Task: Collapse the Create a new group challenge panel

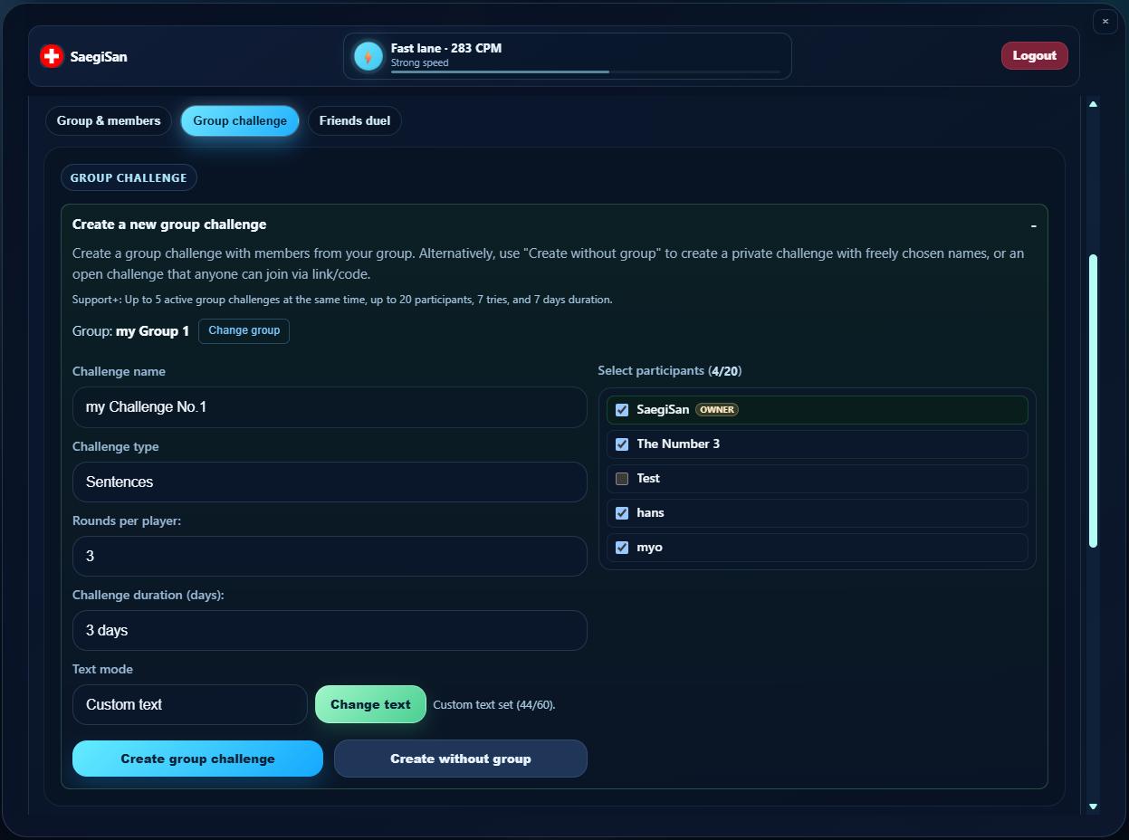Action: (x=1033, y=225)
